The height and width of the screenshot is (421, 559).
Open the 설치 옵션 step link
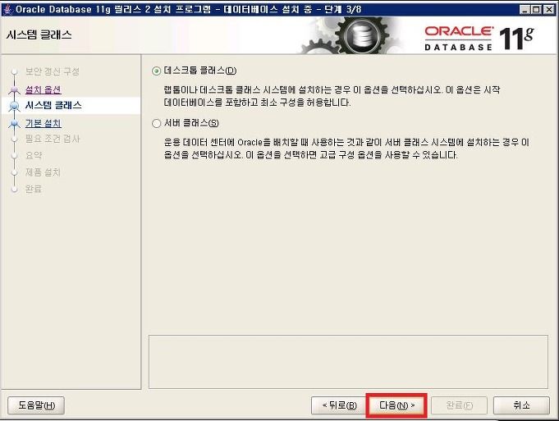tap(44, 89)
